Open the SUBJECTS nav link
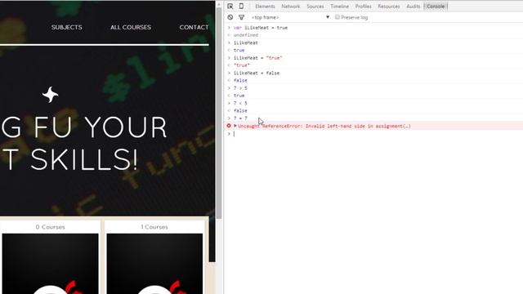 point(67,27)
